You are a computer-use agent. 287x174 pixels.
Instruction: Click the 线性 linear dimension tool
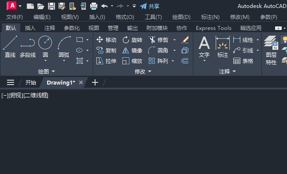click(243, 40)
